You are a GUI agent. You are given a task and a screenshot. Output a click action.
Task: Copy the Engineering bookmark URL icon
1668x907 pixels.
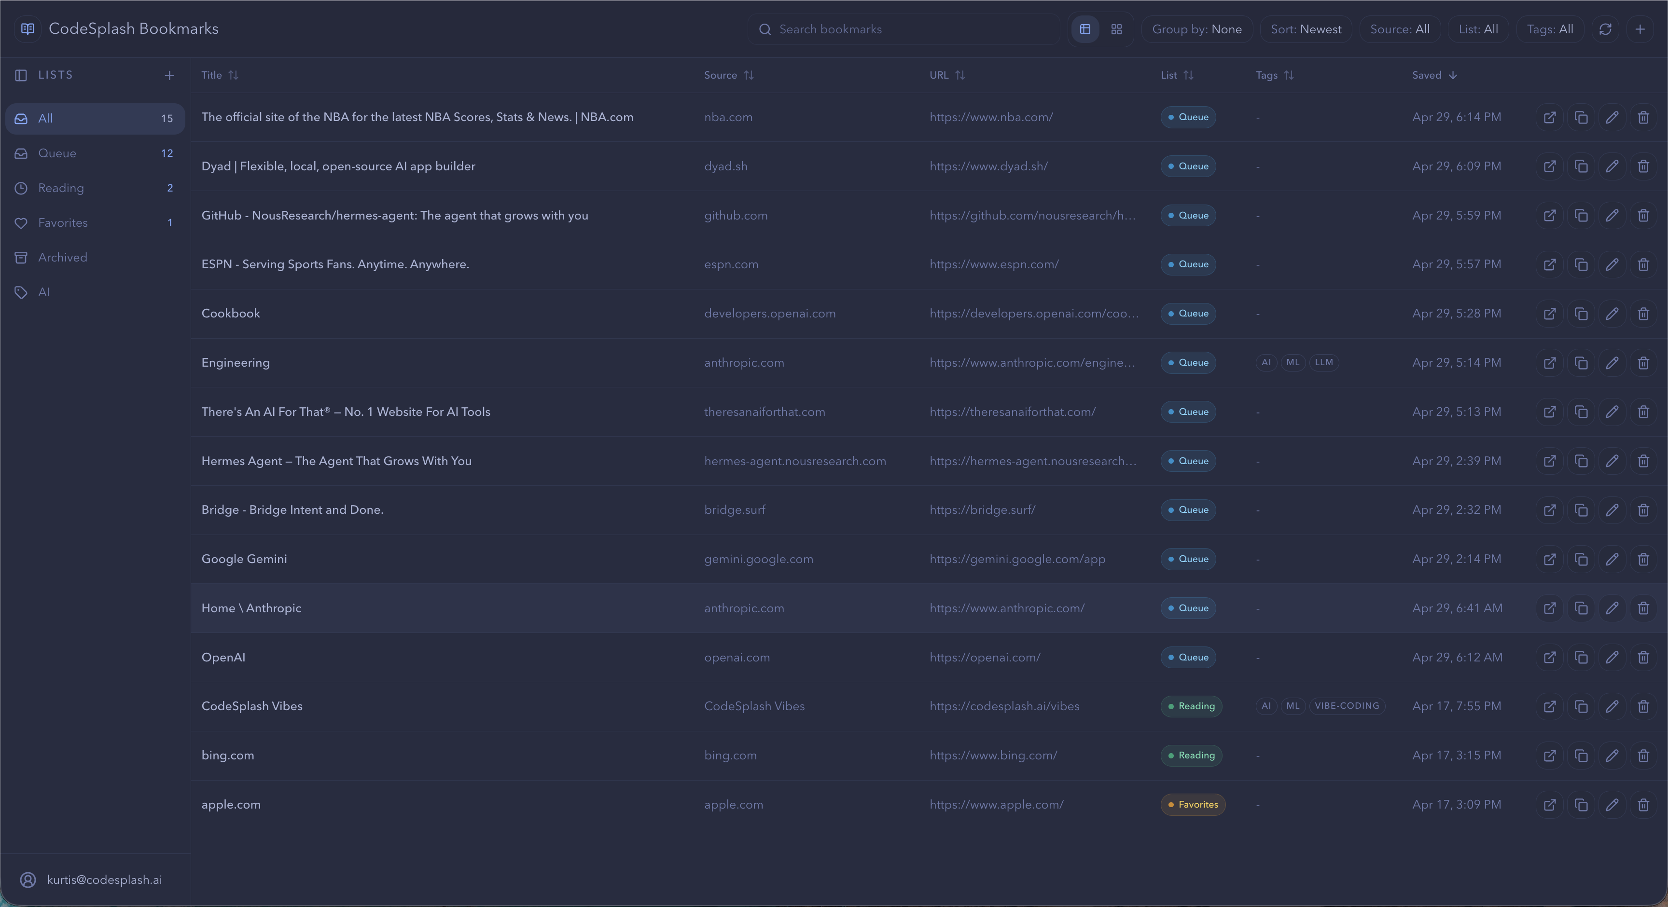(x=1581, y=362)
